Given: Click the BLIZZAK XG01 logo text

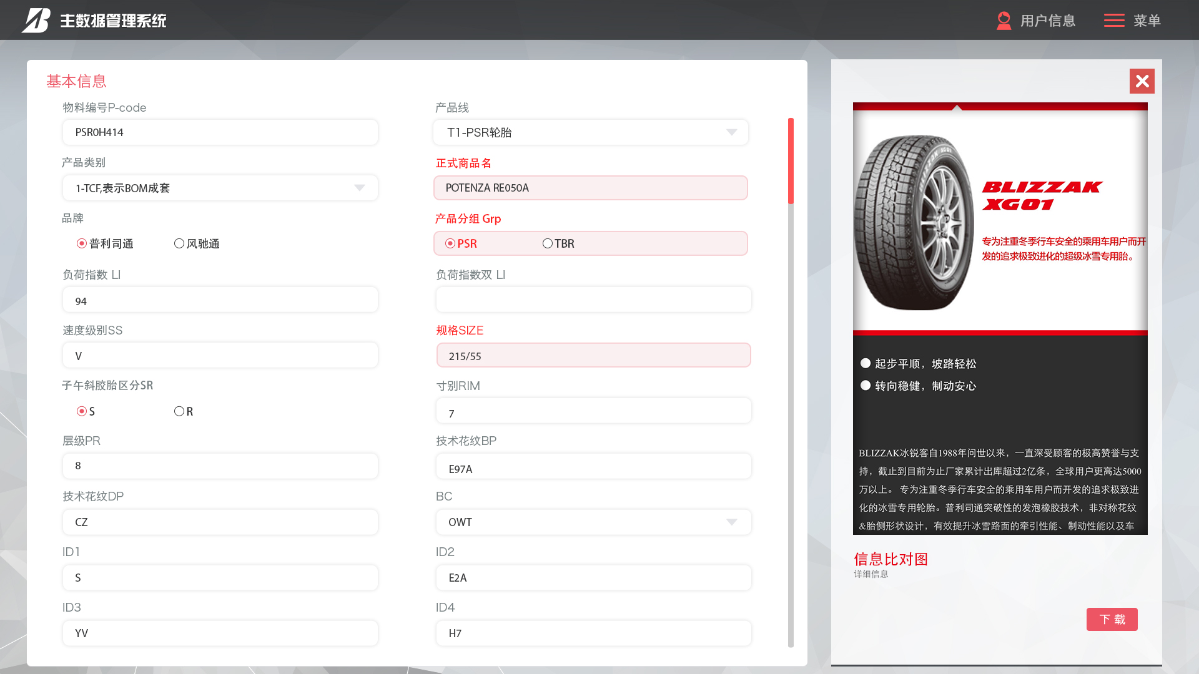Looking at the screenshot, I should coord(1042,195).
